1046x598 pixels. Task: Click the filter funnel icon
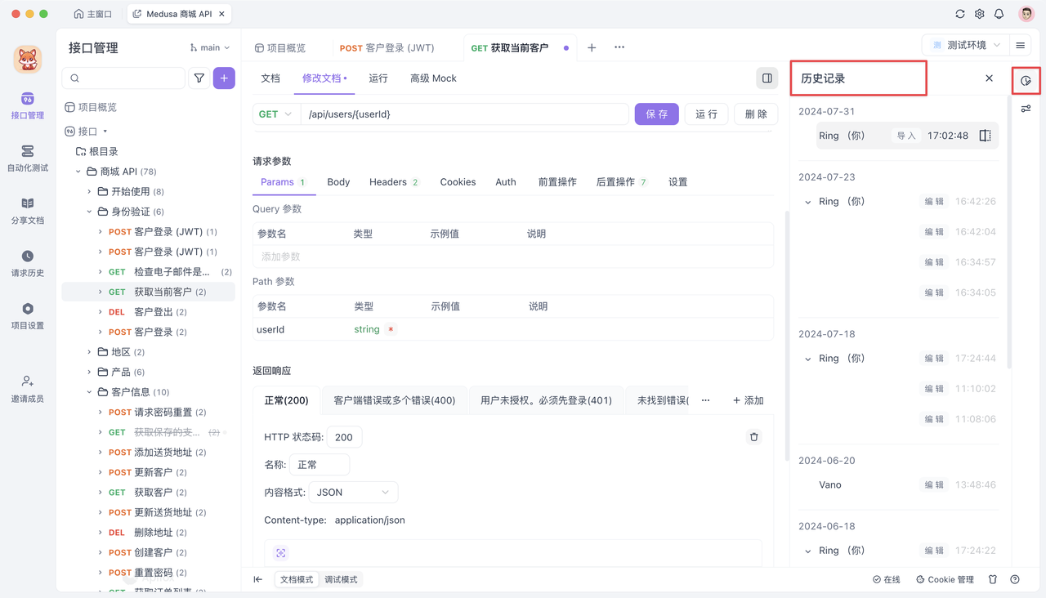tap(199, 78)
